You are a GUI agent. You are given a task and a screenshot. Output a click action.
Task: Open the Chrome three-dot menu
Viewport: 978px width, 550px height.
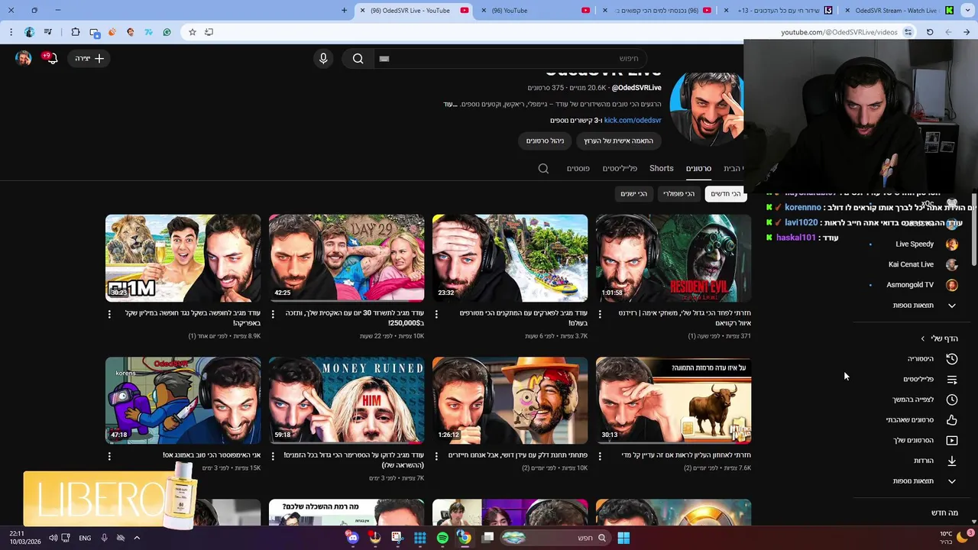(x=11, y=32)
